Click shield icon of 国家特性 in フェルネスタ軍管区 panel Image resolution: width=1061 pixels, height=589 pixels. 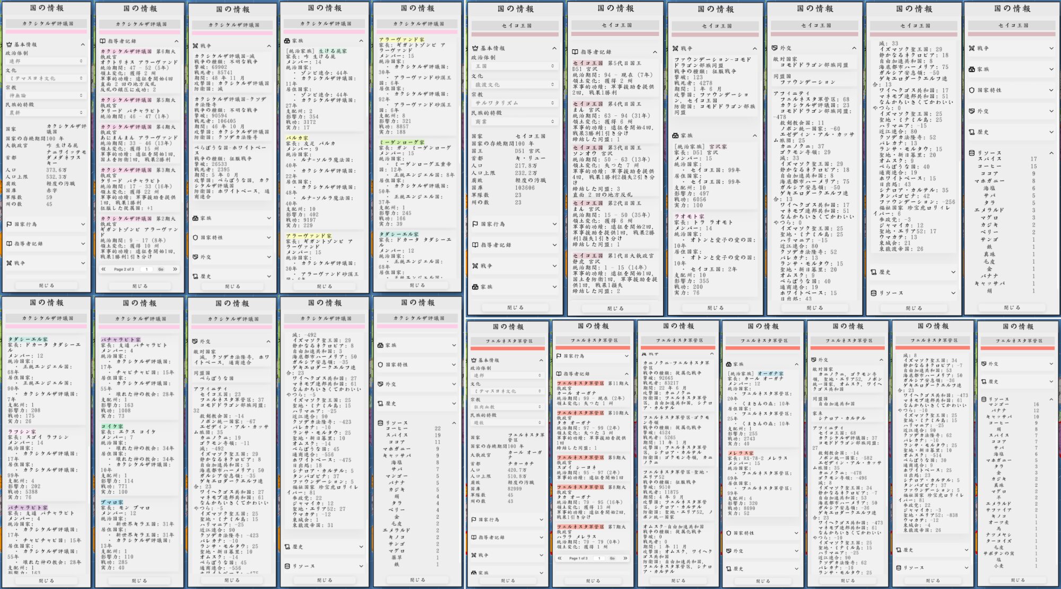click(x=729, y=533)
